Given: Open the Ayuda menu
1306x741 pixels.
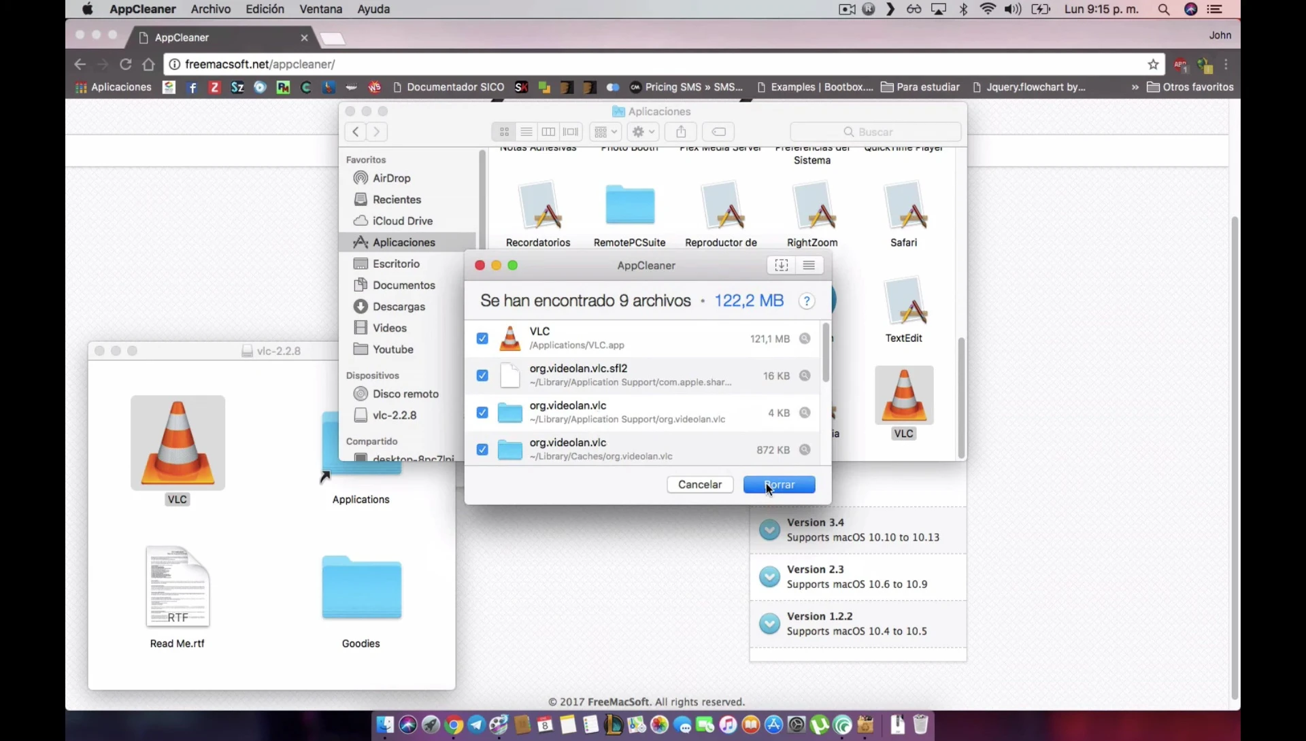Looking at the screenshot, I should coord(373,9).
